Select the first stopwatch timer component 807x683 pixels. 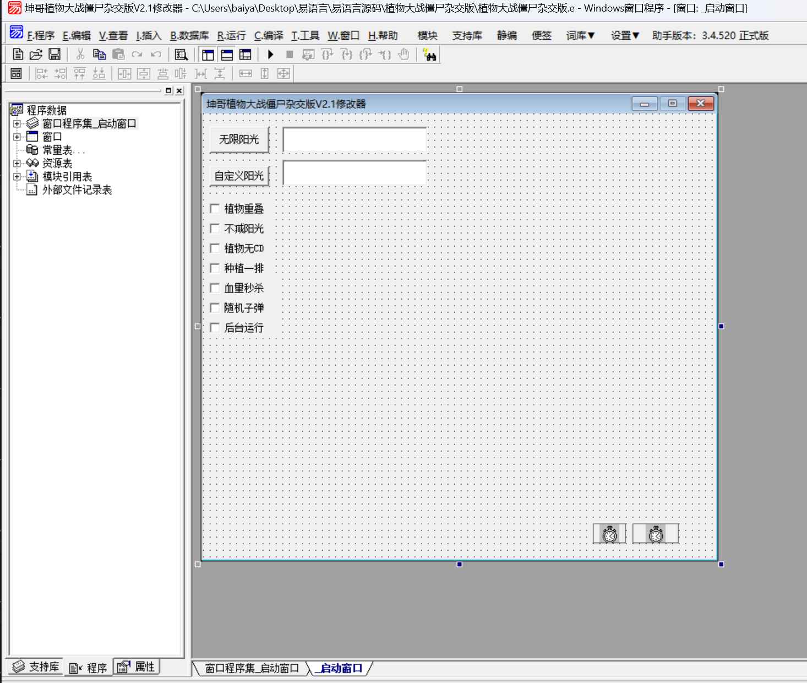[x=609, y=534]
